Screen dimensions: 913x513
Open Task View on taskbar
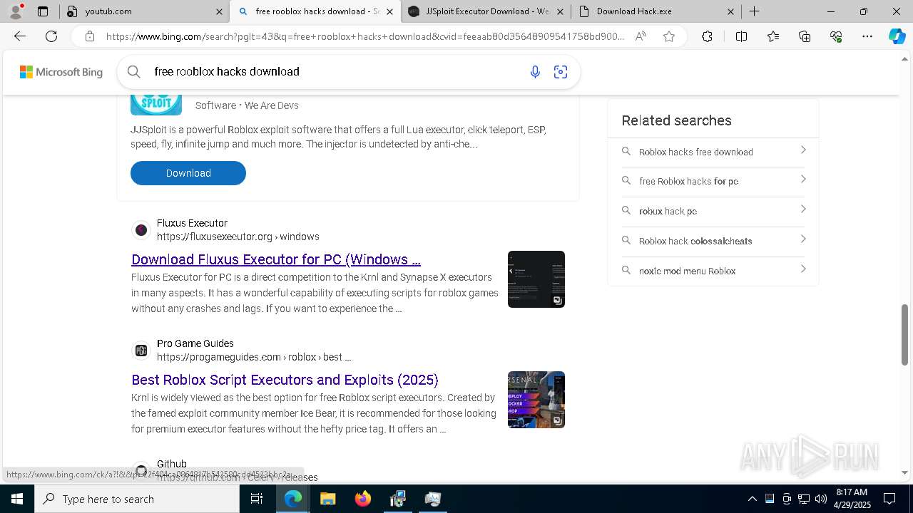coord(257,499)
